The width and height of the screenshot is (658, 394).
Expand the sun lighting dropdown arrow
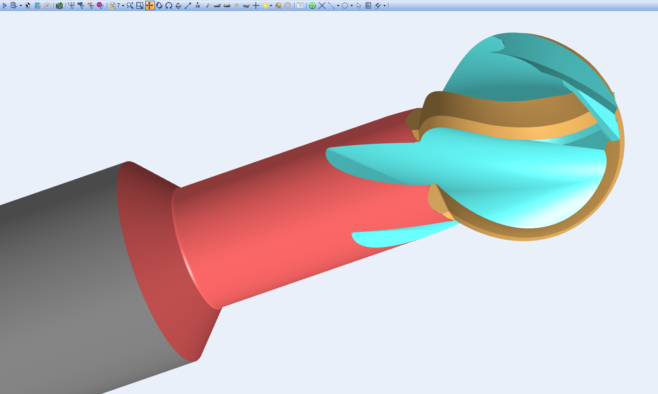tap(271, 6)
